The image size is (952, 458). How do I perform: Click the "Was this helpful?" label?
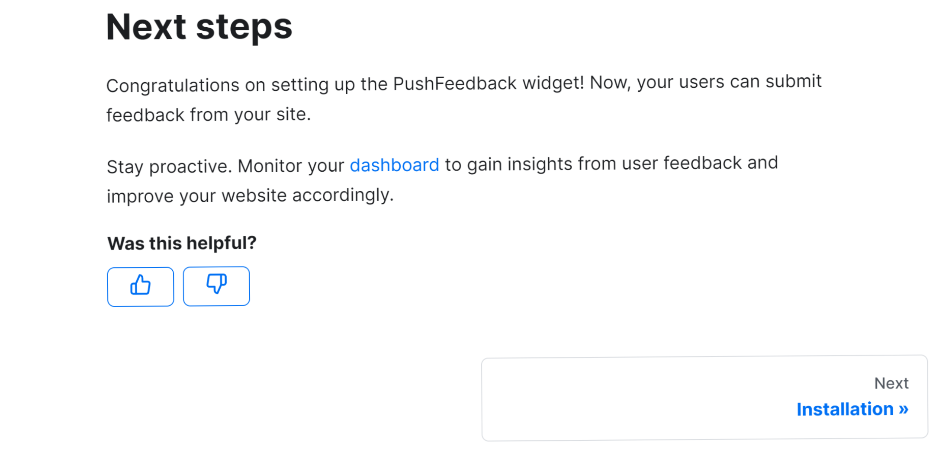182,243
